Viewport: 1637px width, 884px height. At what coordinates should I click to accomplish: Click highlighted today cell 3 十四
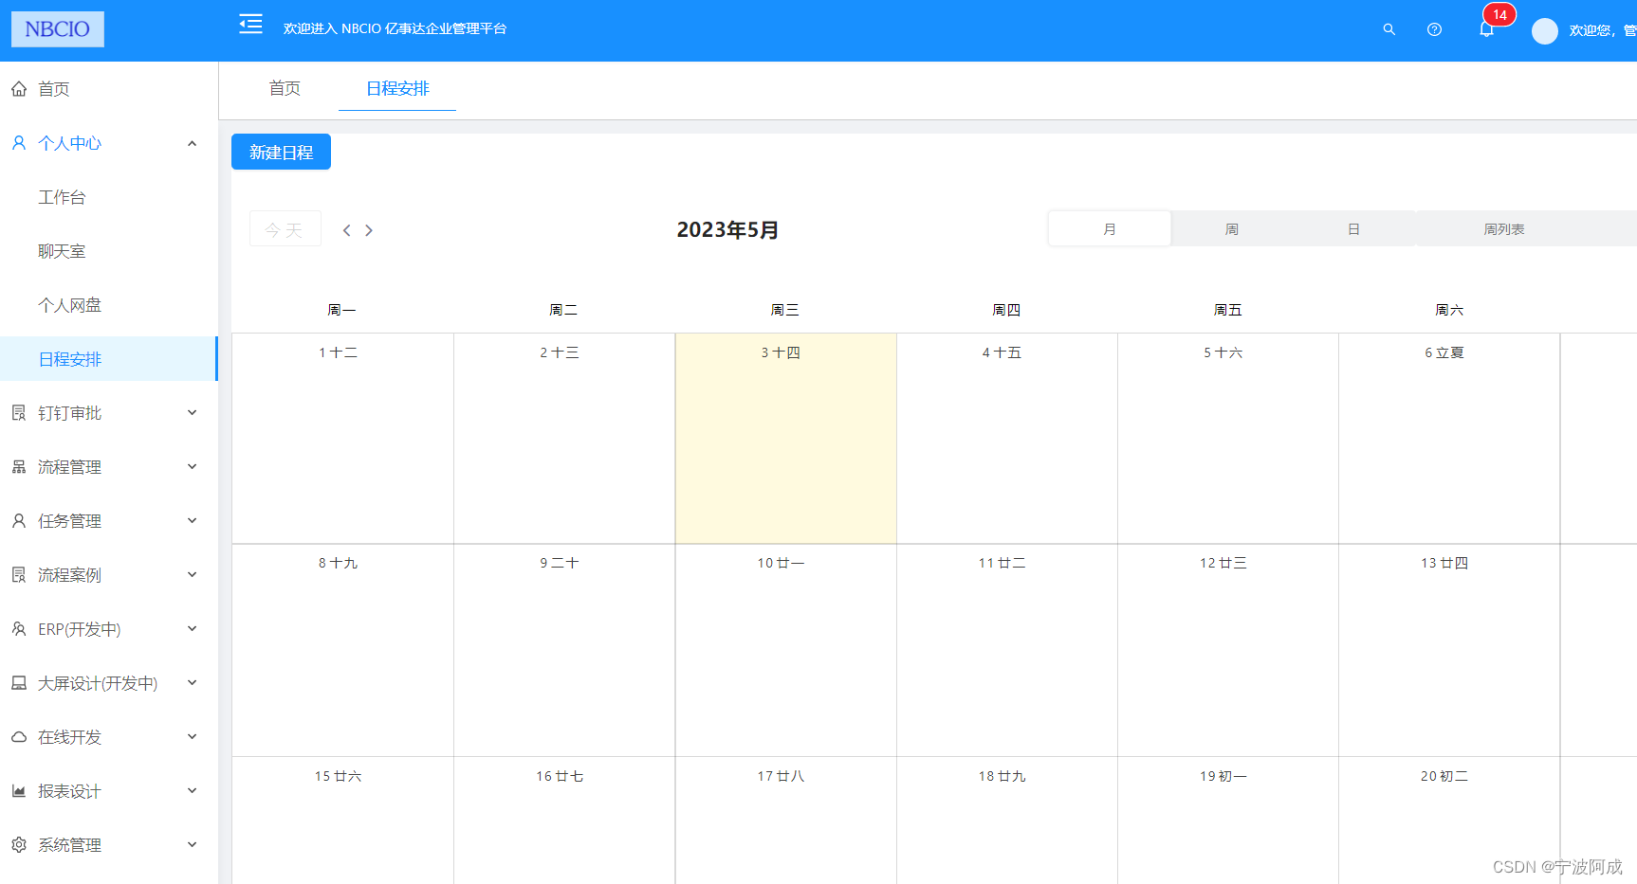pyautogui.click(x=785, y=439)
